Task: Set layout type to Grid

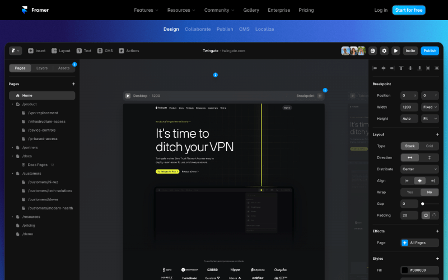Action: click(x=429, y=146)
